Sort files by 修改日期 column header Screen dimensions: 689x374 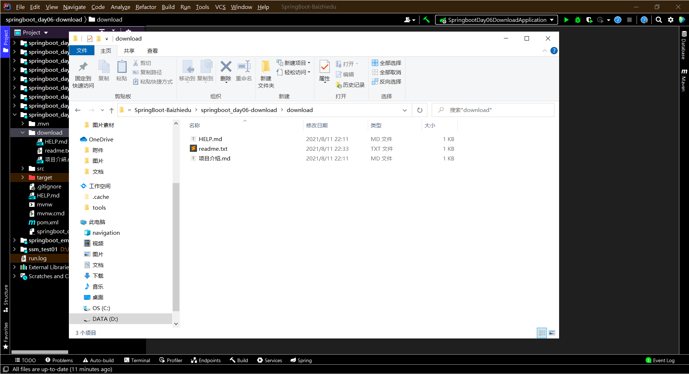[x=317, y=125]
